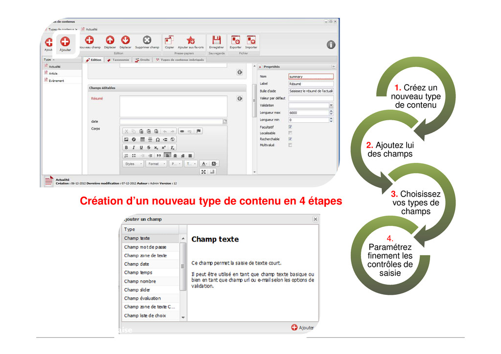Click the maximize editor icon
Viewport: 501px width, 354px height.
click(204, 172)
